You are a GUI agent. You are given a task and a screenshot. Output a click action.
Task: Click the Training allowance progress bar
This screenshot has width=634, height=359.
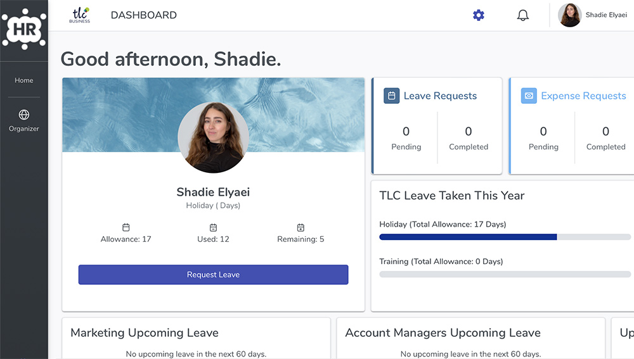(x=505, y=274)
